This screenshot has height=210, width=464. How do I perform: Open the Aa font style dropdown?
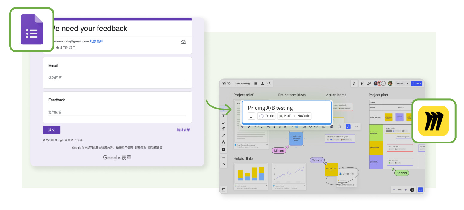click(x=269, y=126)
